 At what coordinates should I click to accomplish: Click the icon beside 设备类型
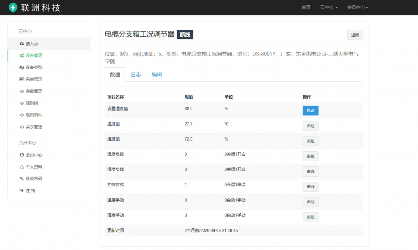pyautogui.click(x=22, y=67)
